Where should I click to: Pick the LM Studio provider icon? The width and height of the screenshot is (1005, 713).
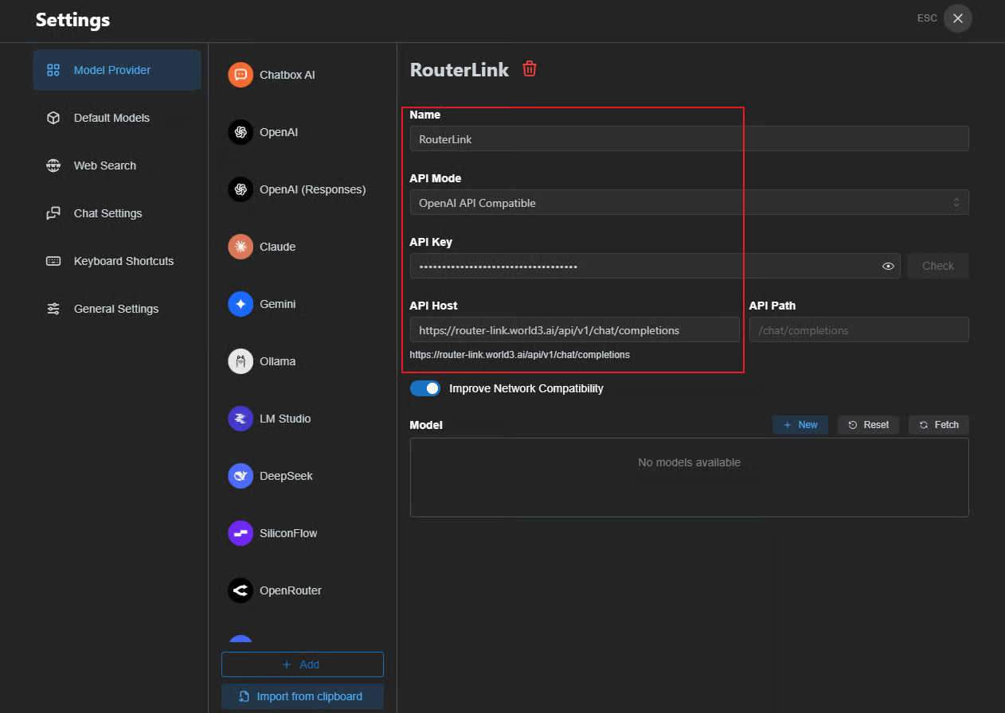(240, 419)
